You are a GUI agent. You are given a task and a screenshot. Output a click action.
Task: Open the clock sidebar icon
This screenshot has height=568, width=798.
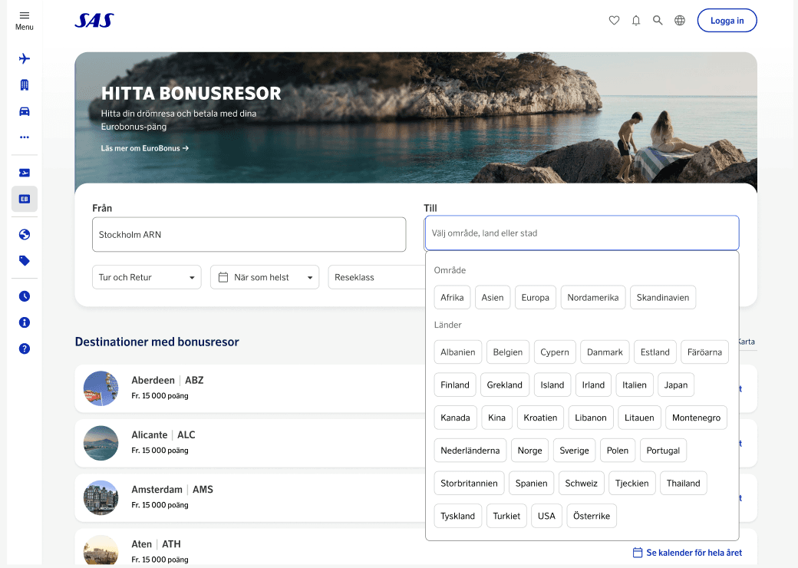click(25, 296)
